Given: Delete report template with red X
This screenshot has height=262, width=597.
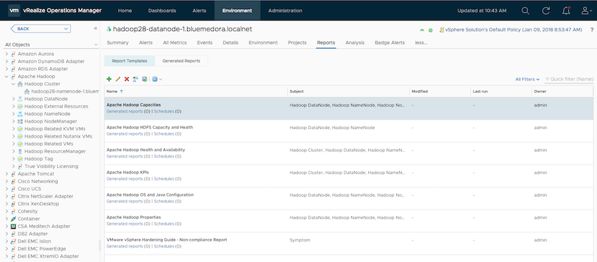Looking at the screenshot, I should coord(127,79).
